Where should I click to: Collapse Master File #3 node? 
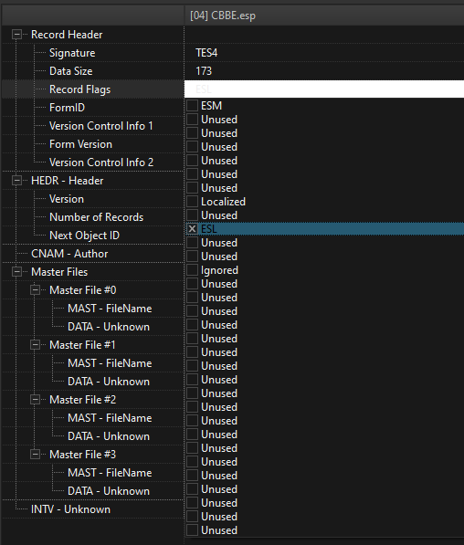tap(35, 455)
